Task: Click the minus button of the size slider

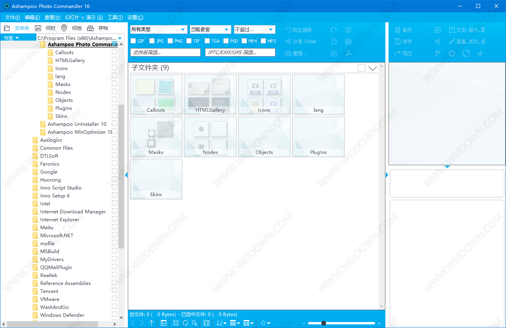Action: [x=304, y=323]
